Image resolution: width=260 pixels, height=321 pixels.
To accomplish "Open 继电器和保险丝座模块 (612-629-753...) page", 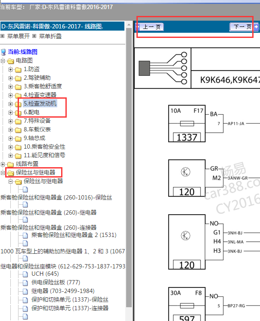I will 63,266.
